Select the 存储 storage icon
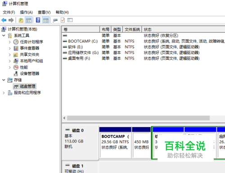225x173 pixels. 10,80
